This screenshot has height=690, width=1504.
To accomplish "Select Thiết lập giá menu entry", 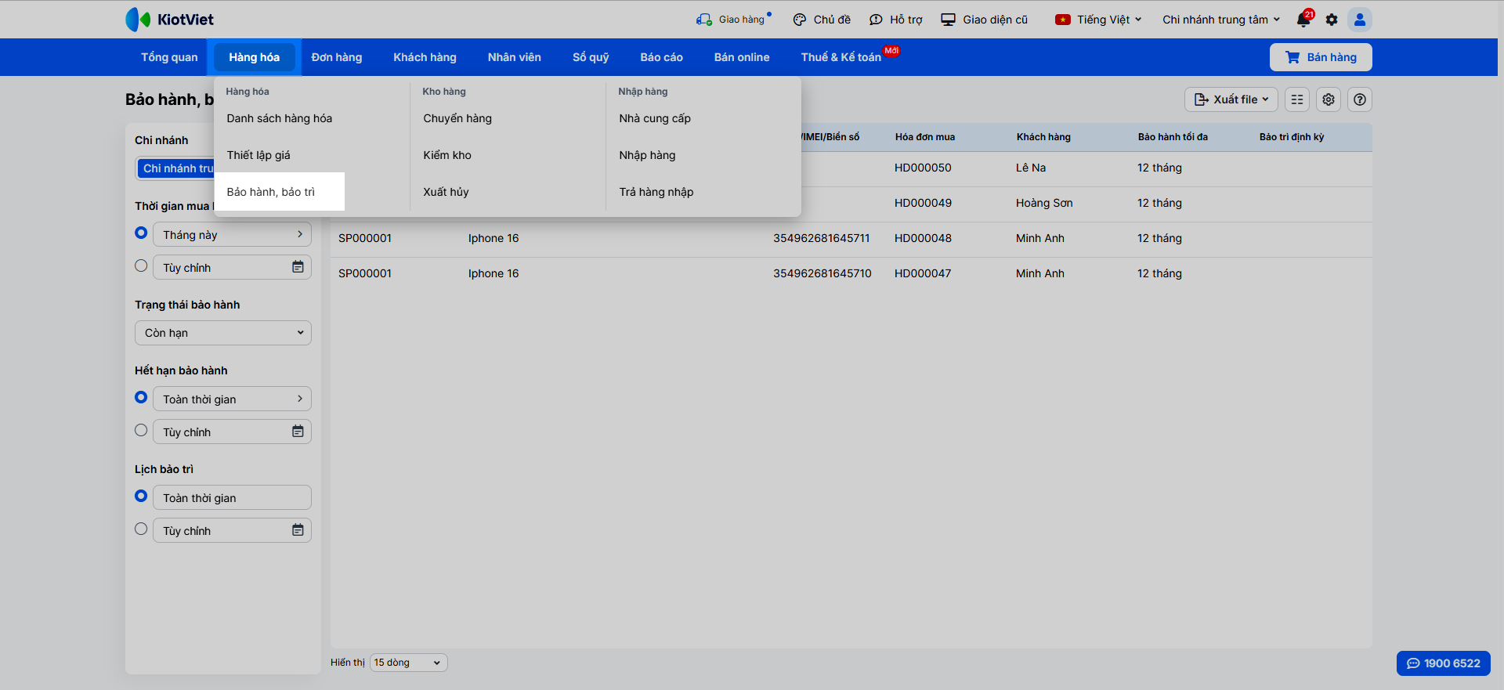I will (258, 155).
